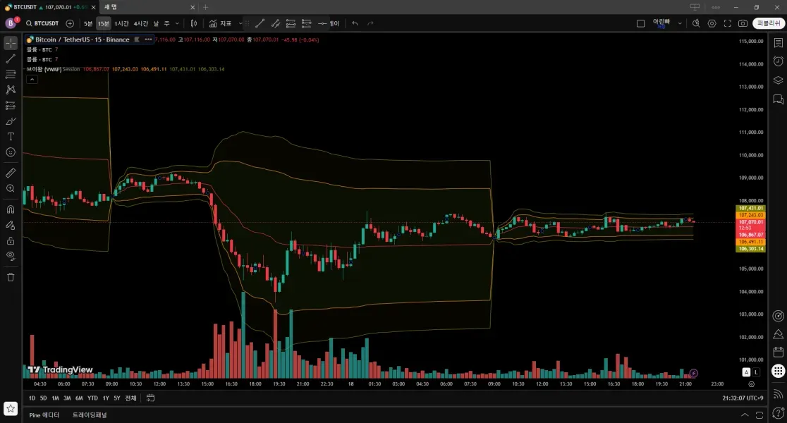Open the Pine 에디터 tab
The width and height of the screenshot is (787, 423).
tap(44, 415)
